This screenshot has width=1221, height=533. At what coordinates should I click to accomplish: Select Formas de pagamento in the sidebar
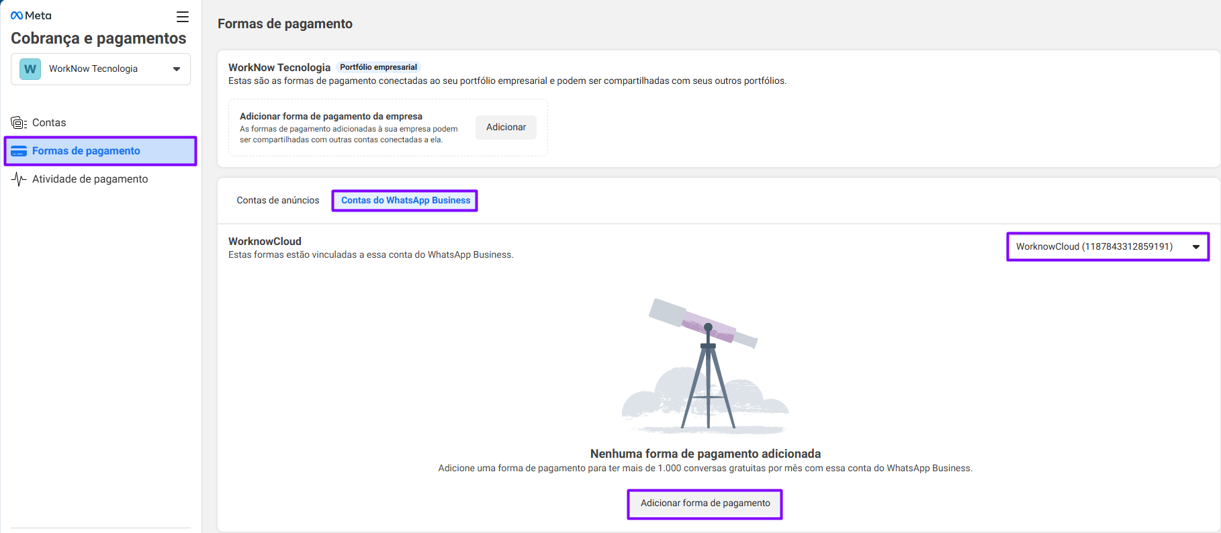[x=86, y=151]
